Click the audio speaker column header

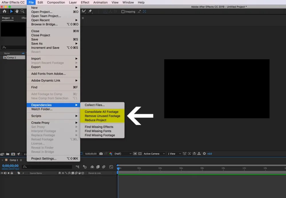(x=5, y=173)
